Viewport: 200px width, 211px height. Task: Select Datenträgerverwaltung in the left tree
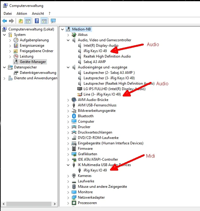coord(38,73)
